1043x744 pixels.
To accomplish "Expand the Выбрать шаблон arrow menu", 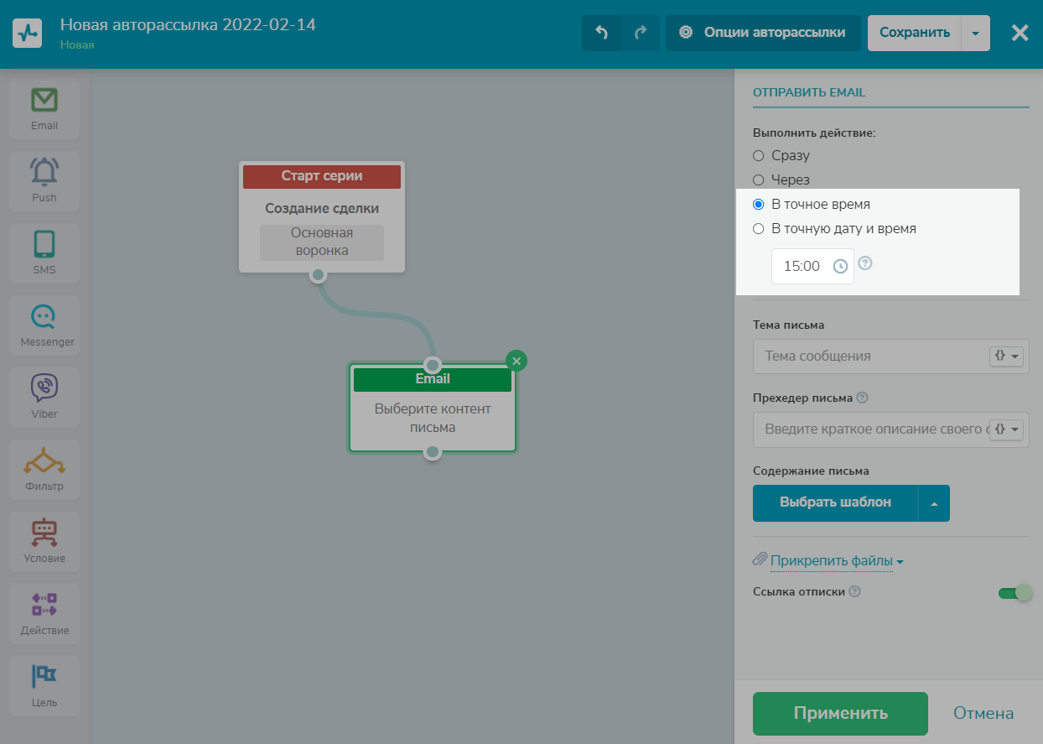I will 934,503.
